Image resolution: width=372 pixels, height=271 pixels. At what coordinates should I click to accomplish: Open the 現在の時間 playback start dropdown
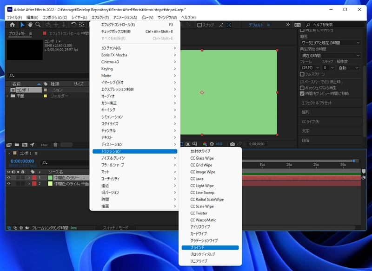[x=330, y=55]
